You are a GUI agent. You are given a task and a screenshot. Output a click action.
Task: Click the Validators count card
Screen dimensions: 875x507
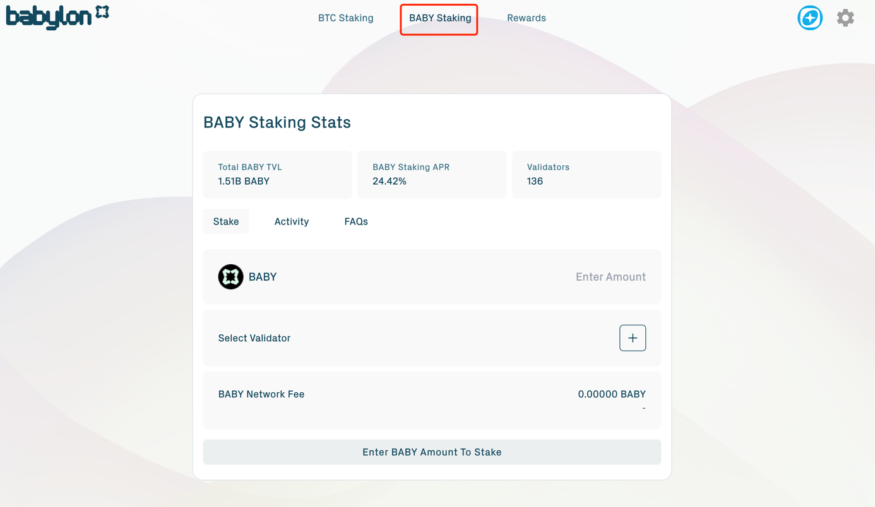pyautogui.click(x=586, y=174)
